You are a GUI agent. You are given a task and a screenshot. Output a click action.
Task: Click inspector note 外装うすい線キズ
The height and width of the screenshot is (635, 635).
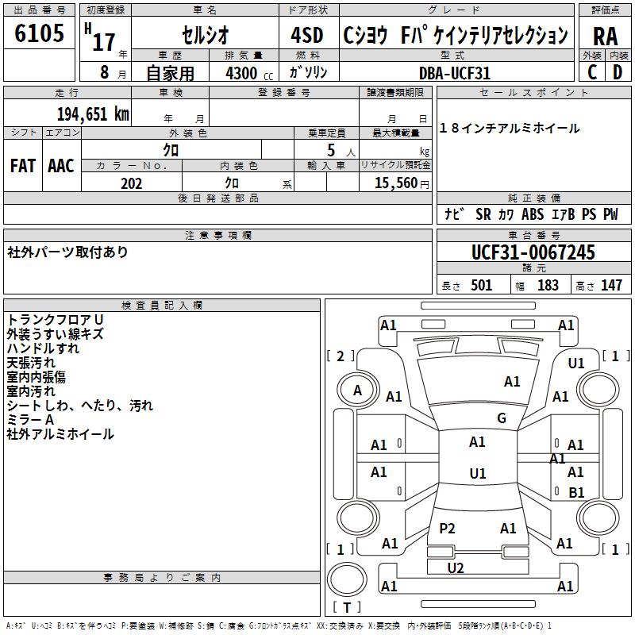pos(55,334)
